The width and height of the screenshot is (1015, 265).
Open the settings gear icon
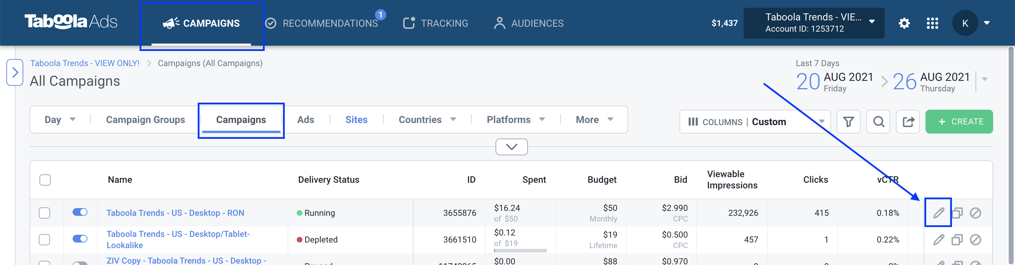(904, 23)
